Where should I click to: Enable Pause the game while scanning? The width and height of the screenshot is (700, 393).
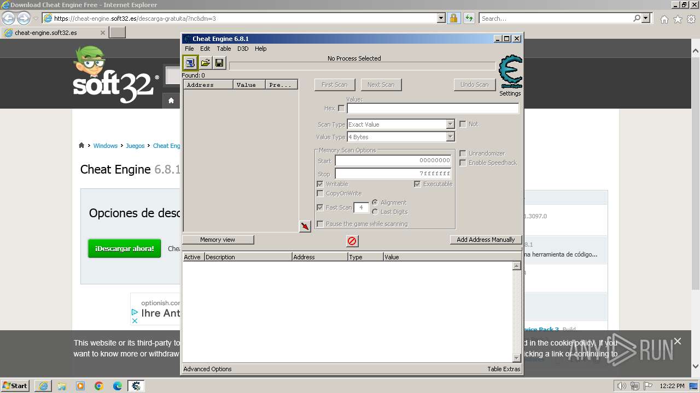pos(320,224)
